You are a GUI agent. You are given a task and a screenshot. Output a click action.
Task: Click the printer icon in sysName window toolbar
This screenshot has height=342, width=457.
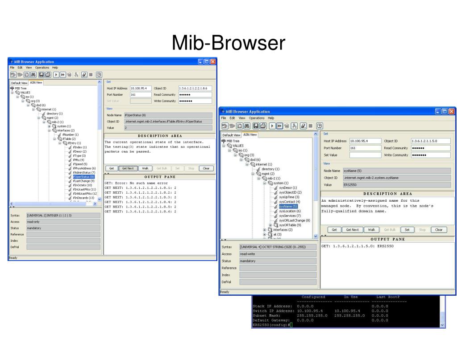tap(263, 126)
